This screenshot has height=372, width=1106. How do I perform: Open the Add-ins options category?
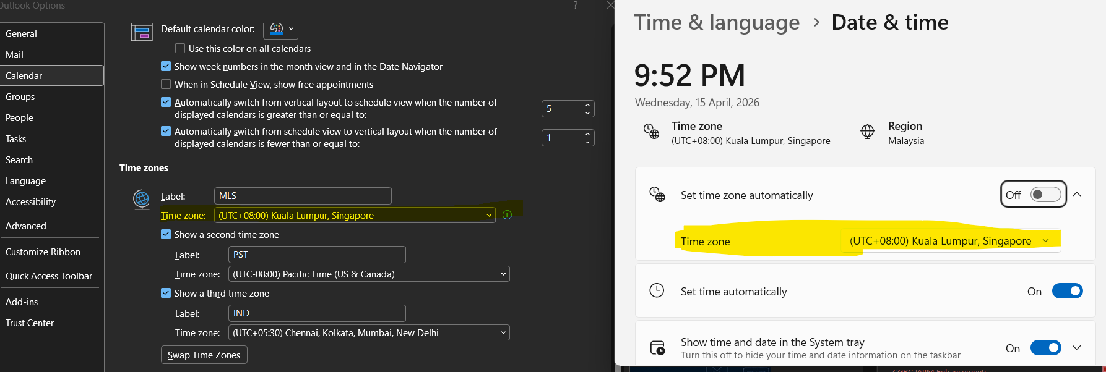click(52, 302)
